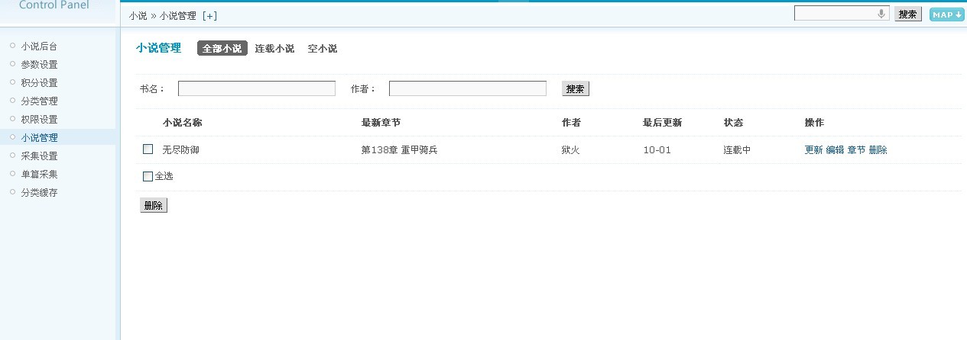Focus the 作者 input field
This screenshot has width=967, height=340.
pos(468,88)
